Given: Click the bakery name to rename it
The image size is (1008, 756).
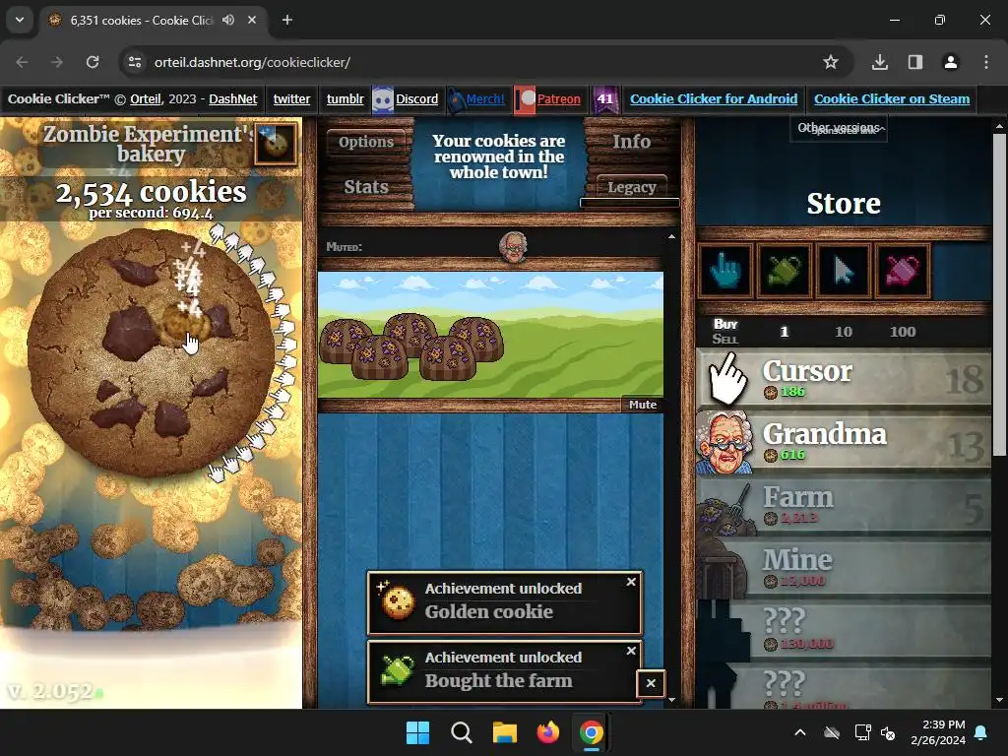Looking at the screenshot, I should coord(150,144).
